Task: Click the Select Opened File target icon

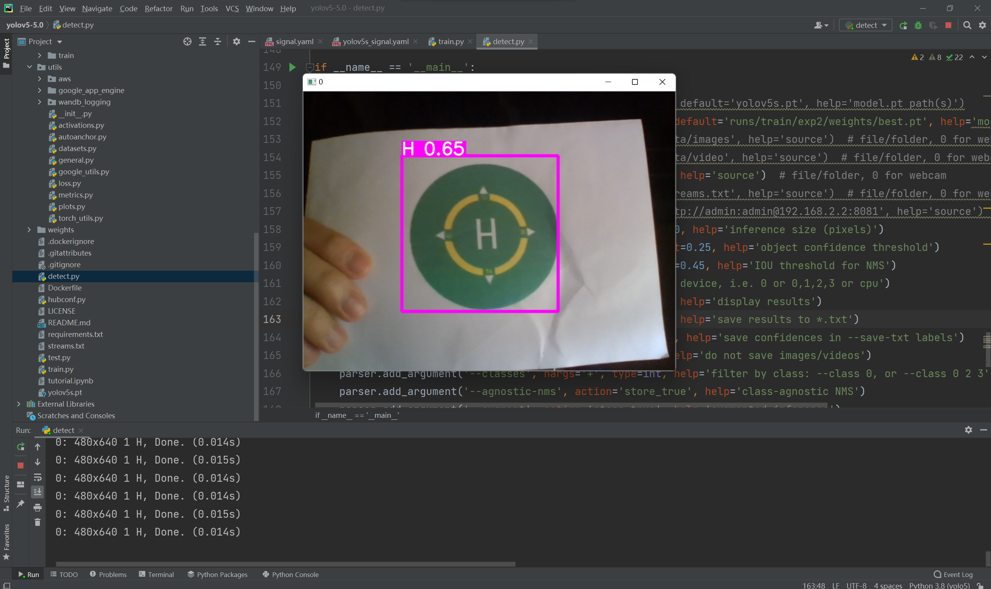Action: coord(187,42)
